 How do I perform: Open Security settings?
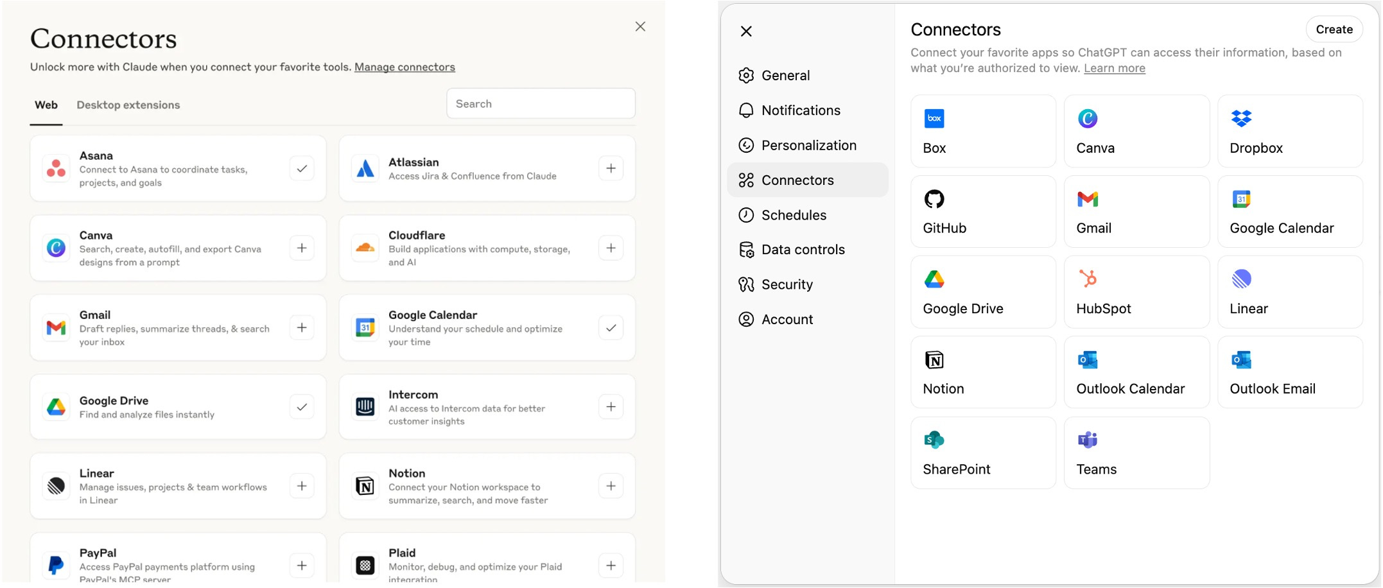(x=808, y=284)
